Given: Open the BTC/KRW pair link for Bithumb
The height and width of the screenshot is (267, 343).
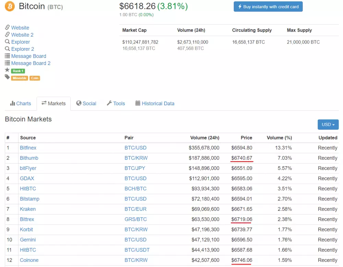Looking at the screenshot, I should point(135,158).
